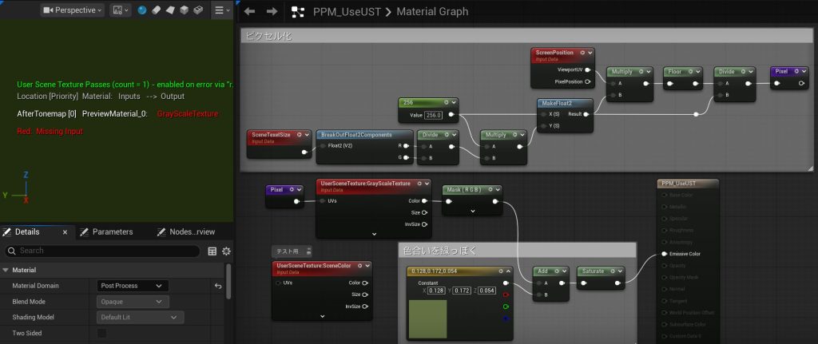Open the Perspective view dropdown

point(73,10)
